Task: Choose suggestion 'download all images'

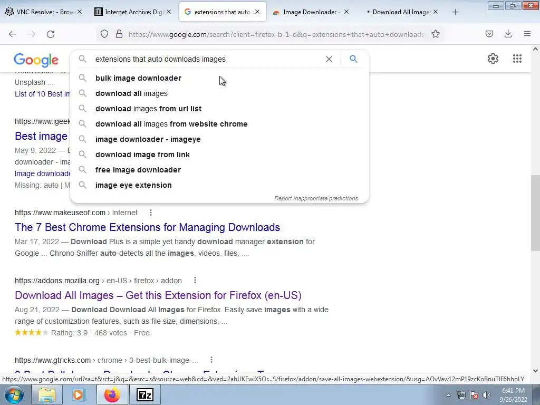Action: (219, 93)
